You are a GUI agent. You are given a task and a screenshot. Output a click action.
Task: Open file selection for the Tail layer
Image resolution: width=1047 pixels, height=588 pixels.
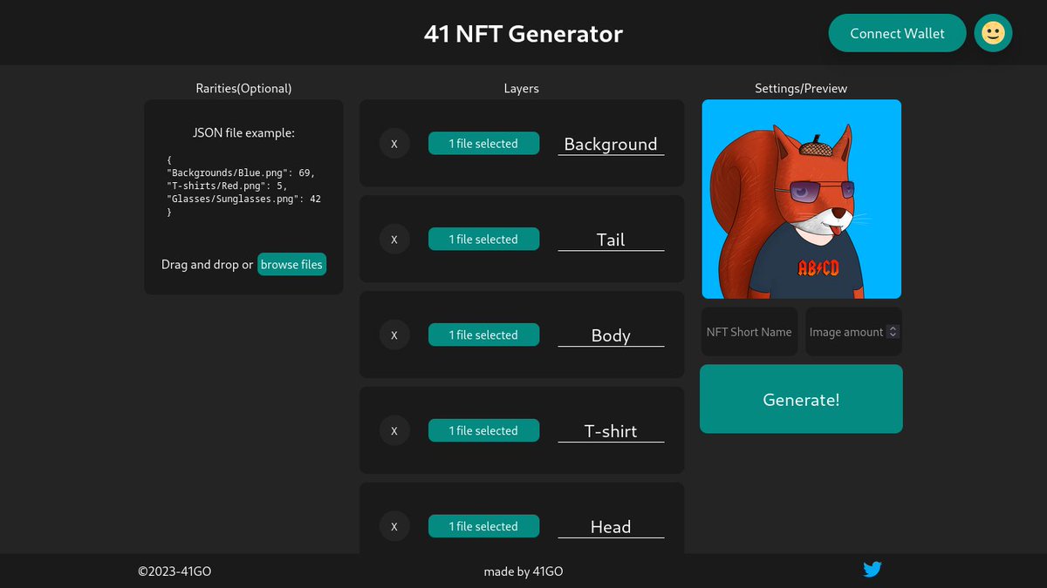[x=483, y=239]
